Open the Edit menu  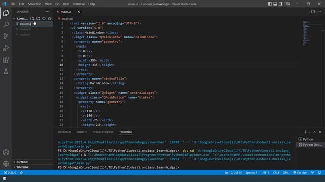click(x=21, y=4)
